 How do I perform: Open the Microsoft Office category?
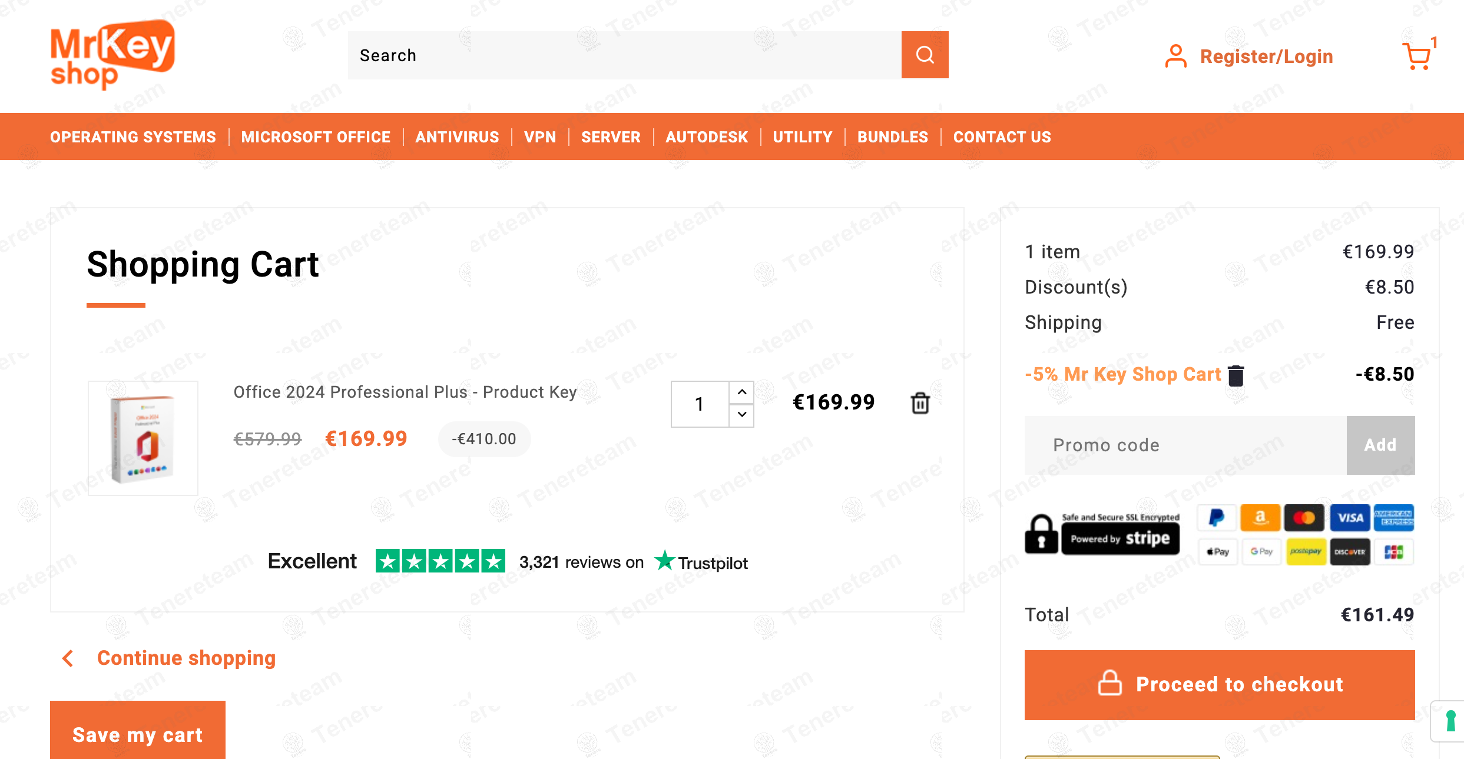(x=316, y=137)
